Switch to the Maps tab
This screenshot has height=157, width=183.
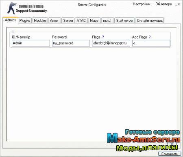[94, 21]
